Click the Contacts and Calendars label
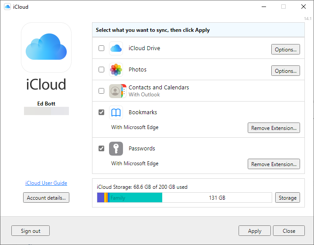This screenshot has height=245, width=314. [x=159, y=88]
